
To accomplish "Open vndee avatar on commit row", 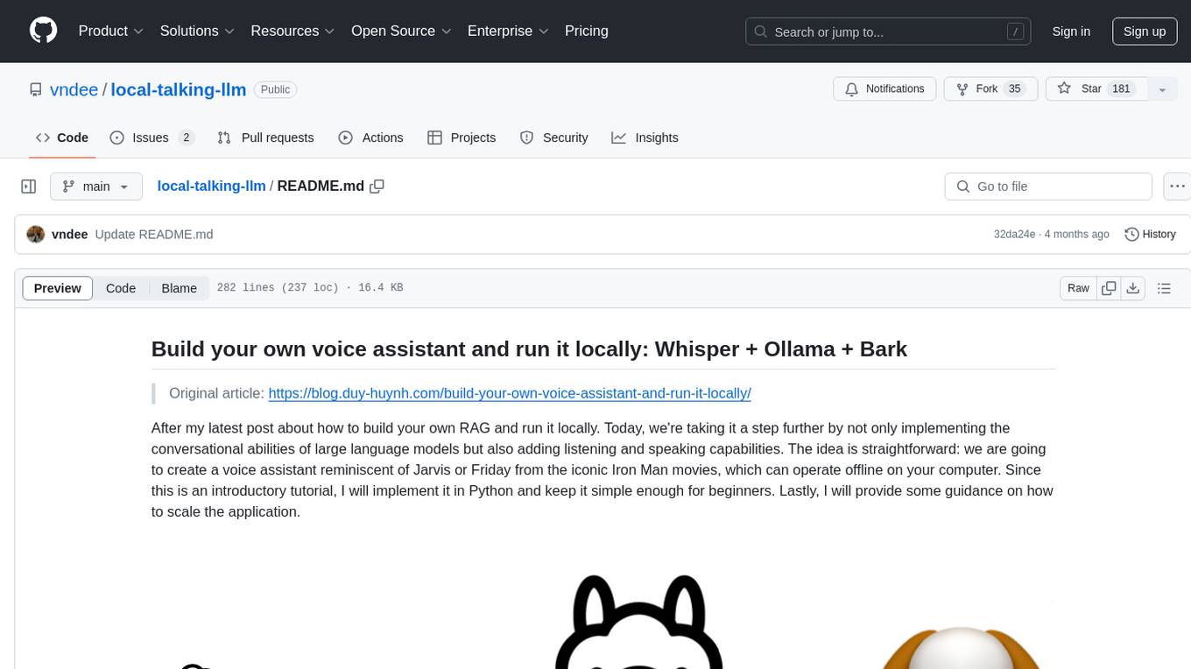I will point(36,234).
